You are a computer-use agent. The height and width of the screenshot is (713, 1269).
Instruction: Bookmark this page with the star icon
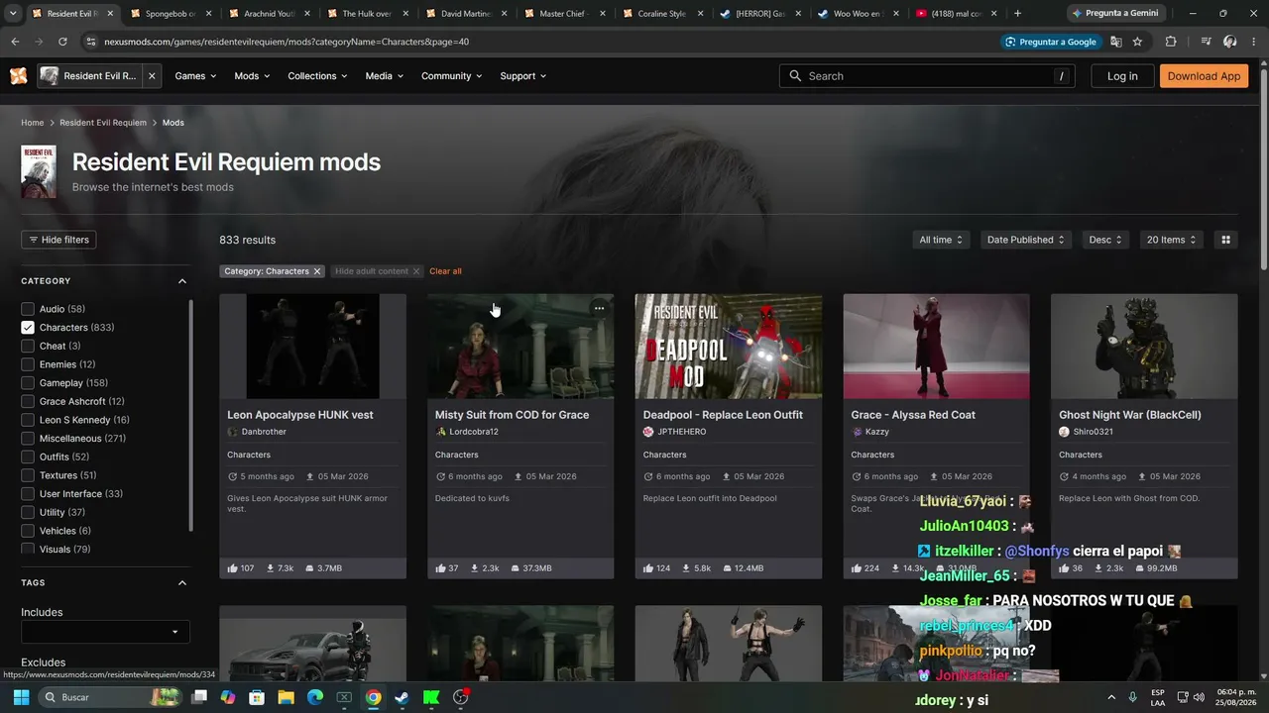tap(1137, 42)
